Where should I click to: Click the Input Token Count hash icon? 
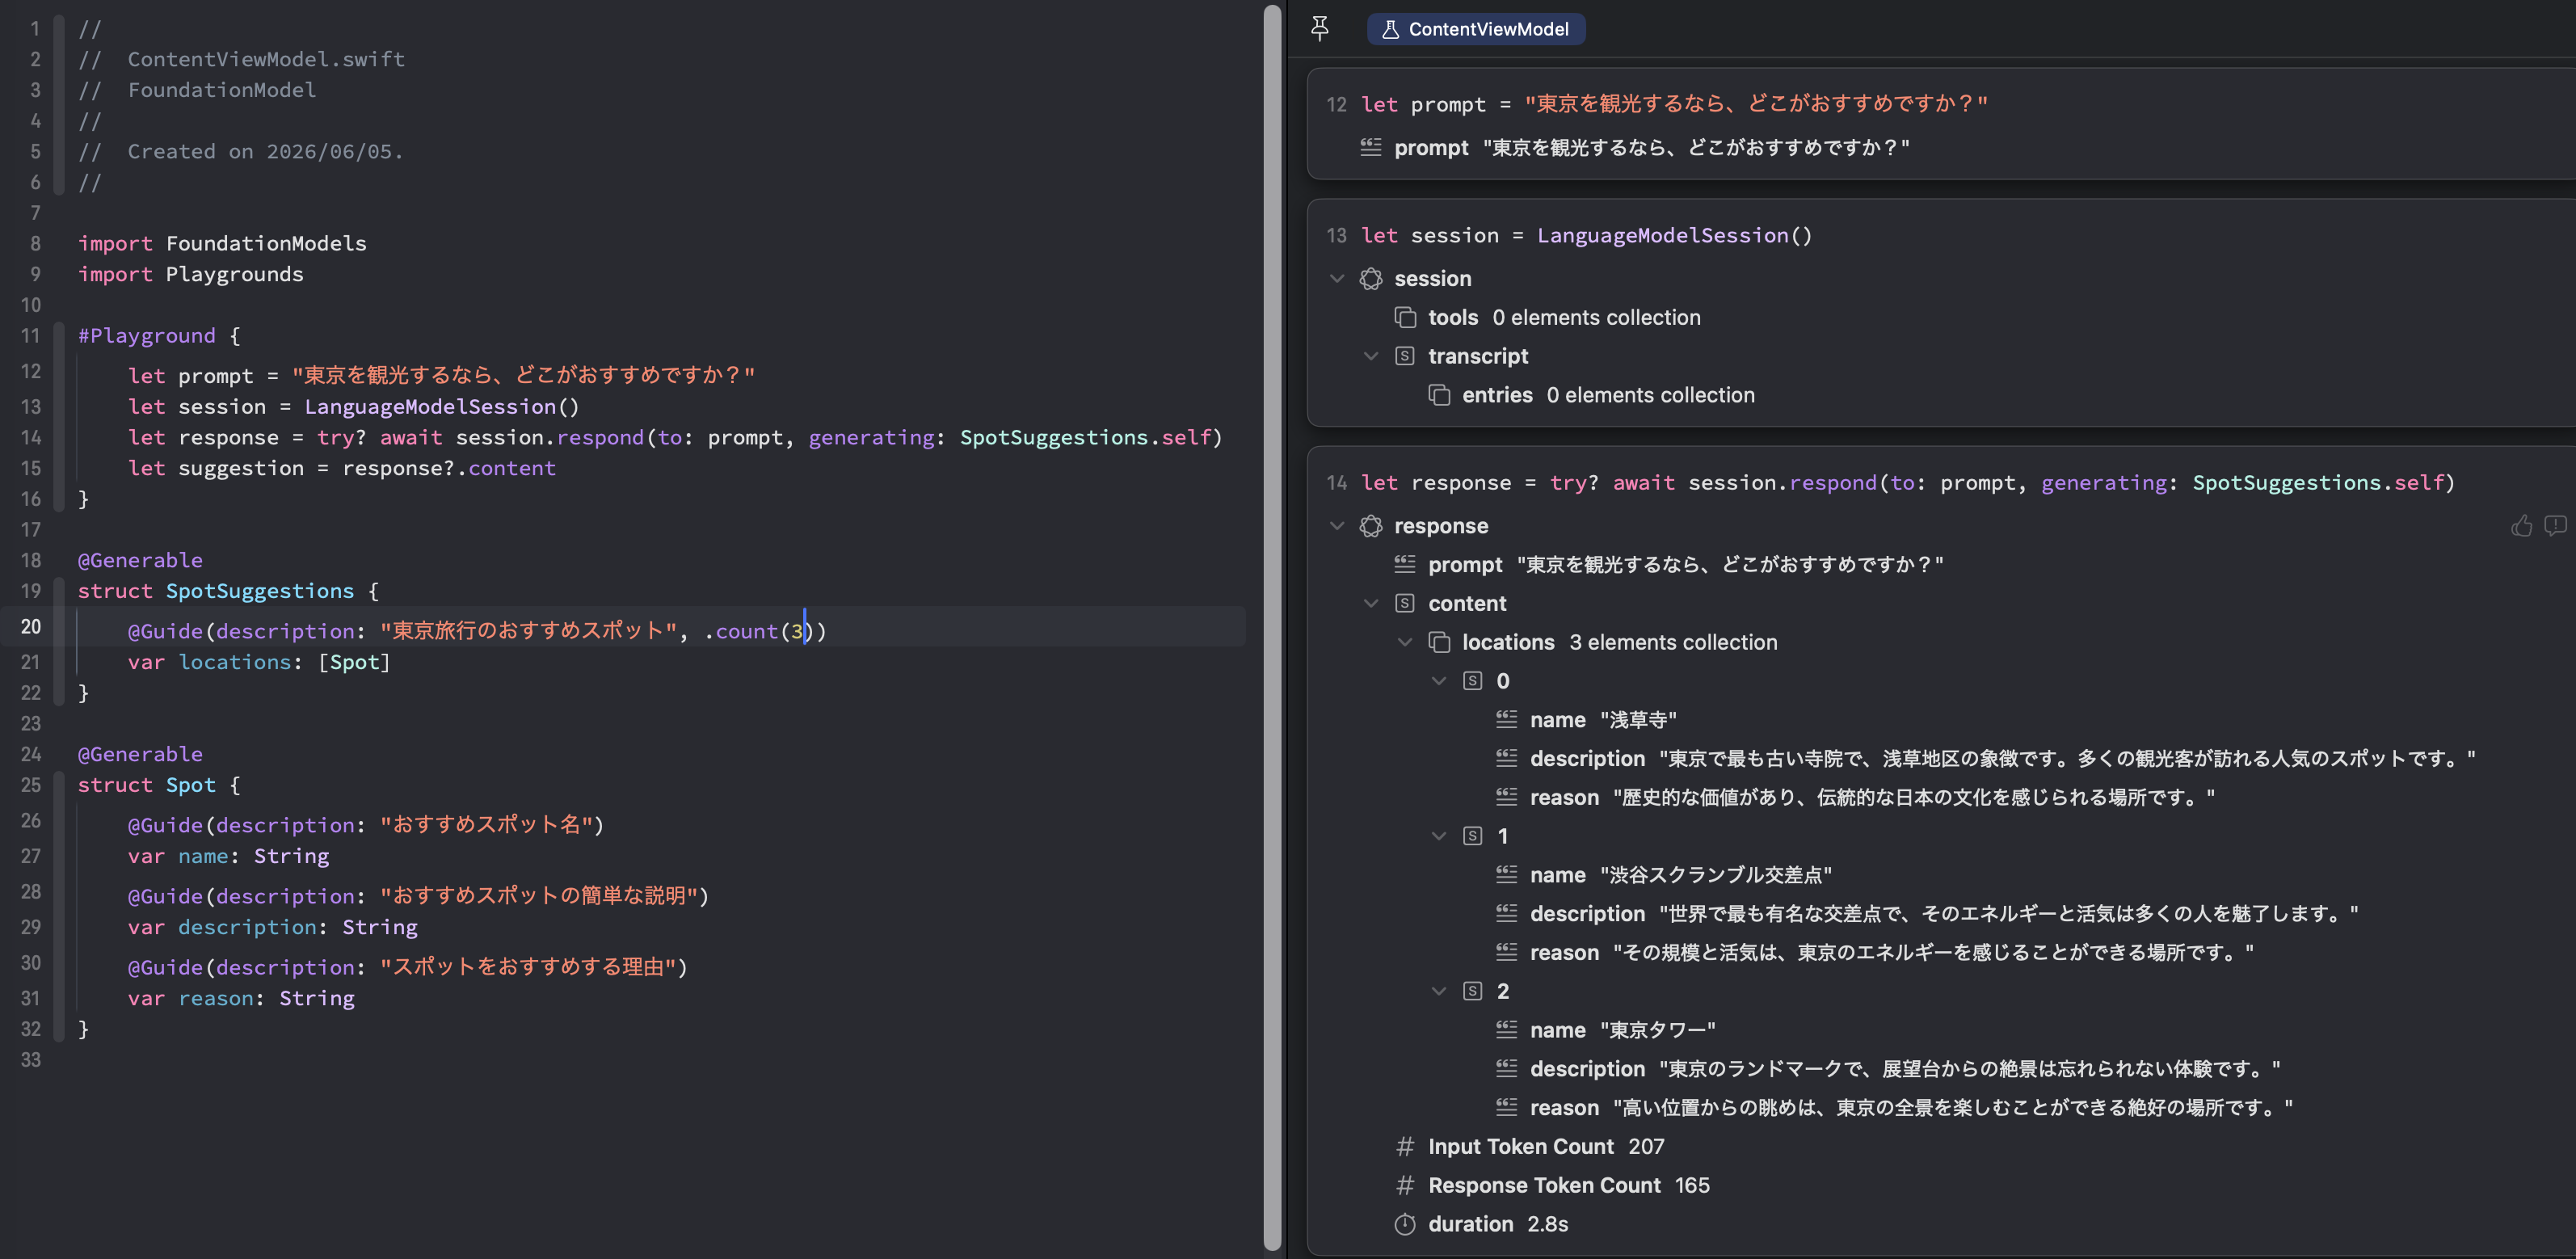point(1405,1147)
